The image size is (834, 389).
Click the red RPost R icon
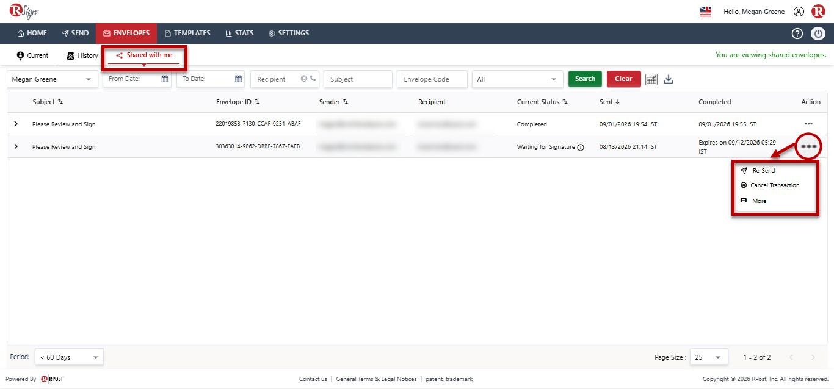(818, 12)
